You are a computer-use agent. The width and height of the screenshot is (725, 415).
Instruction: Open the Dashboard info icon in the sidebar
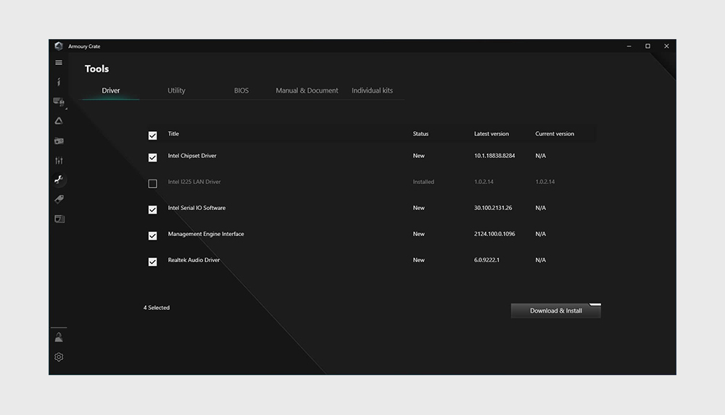tap(59, 83)
